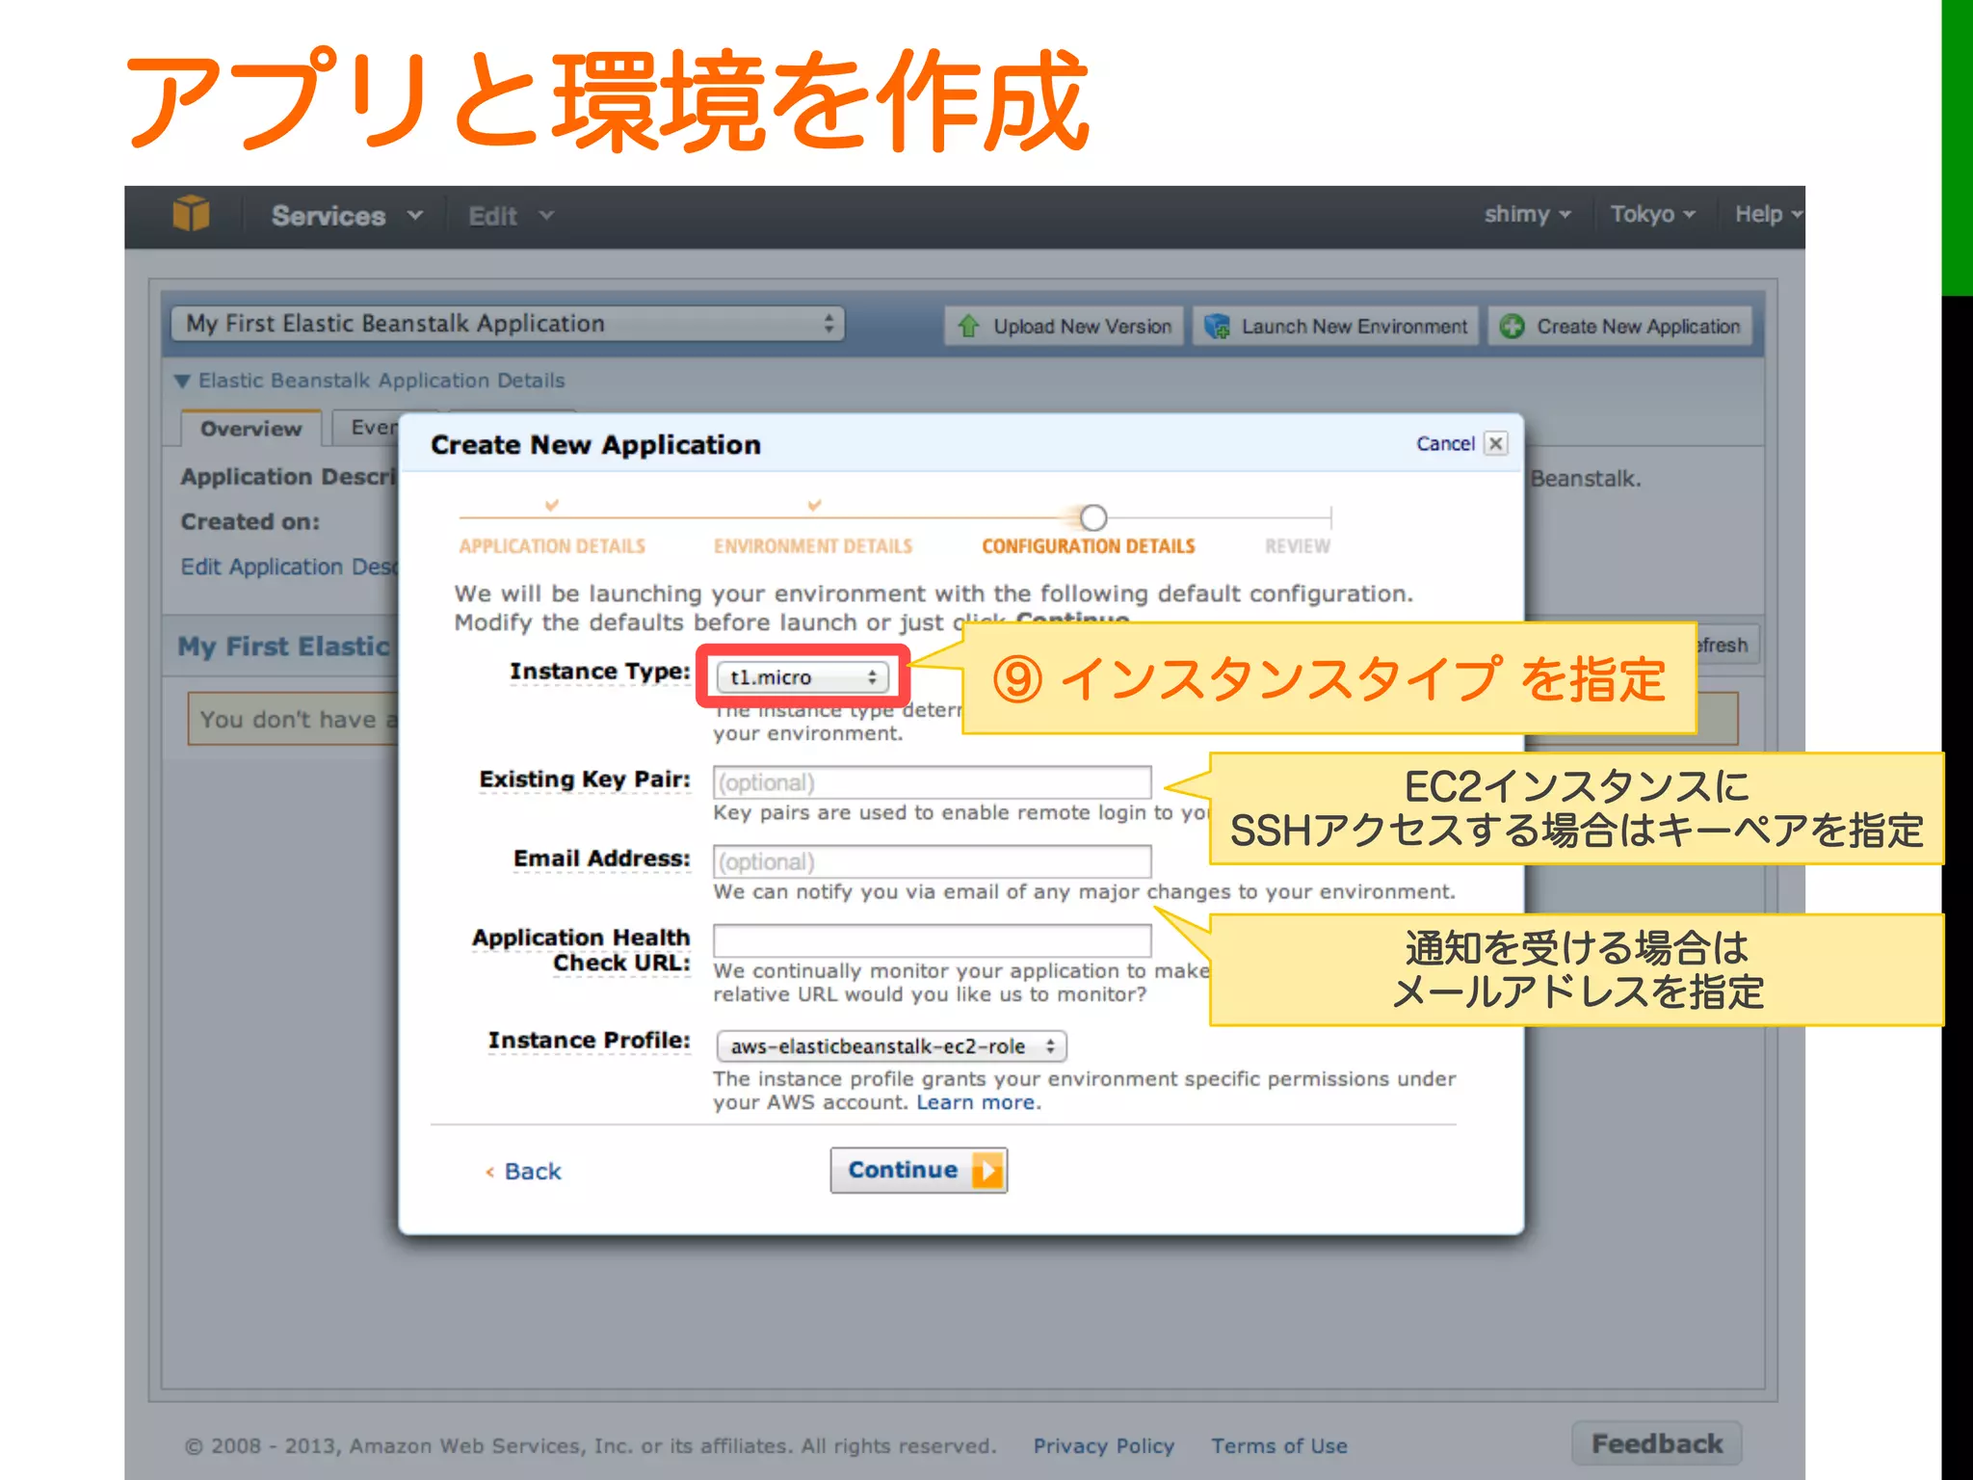Open the Help menu
The height and width of the screenshot is (1480, 1973).
point(1769,214)
